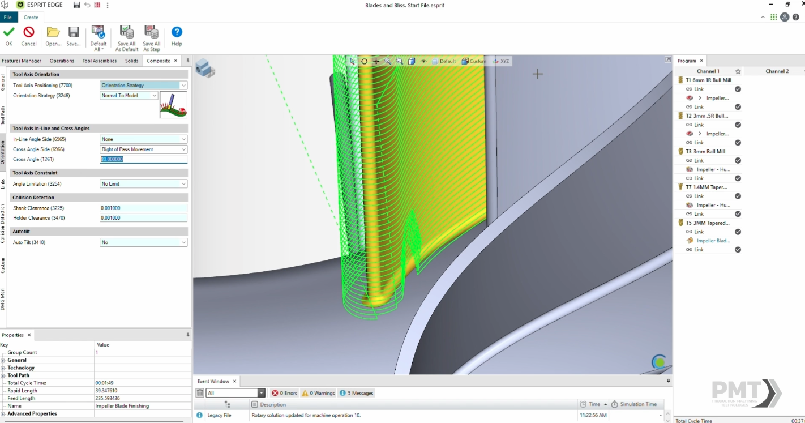Open the three-dot quick access menu

pyautogui.click(x=108, y=5)
